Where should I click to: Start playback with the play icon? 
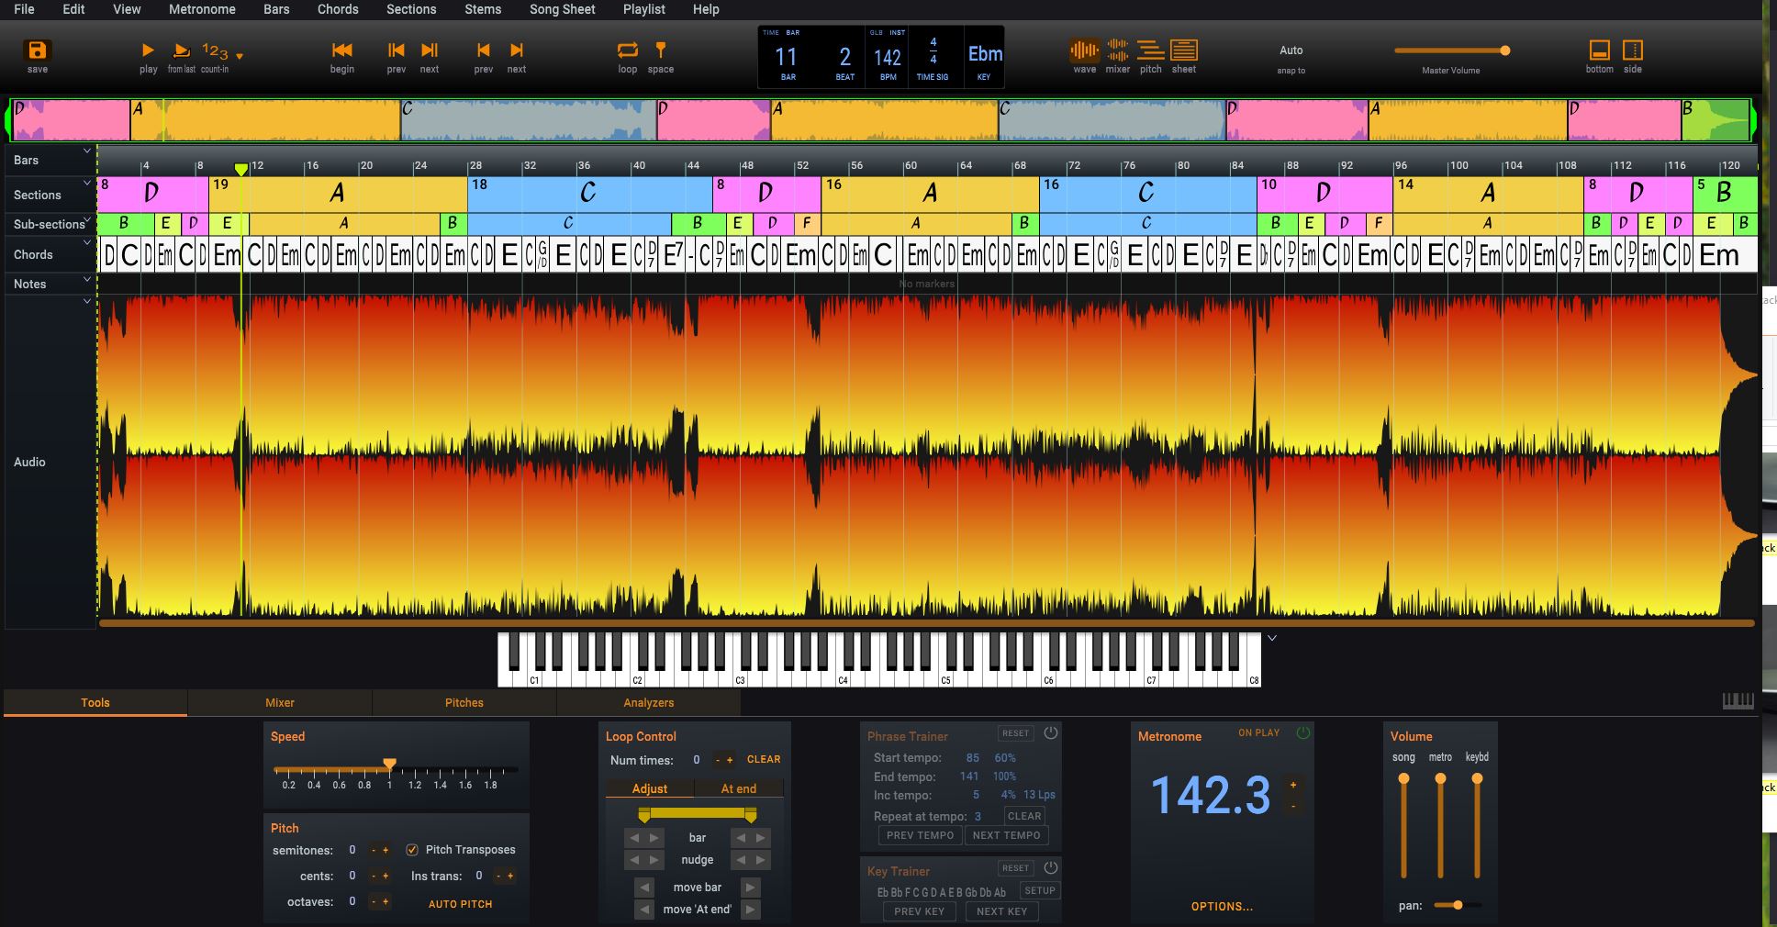[x=148, y=51]
